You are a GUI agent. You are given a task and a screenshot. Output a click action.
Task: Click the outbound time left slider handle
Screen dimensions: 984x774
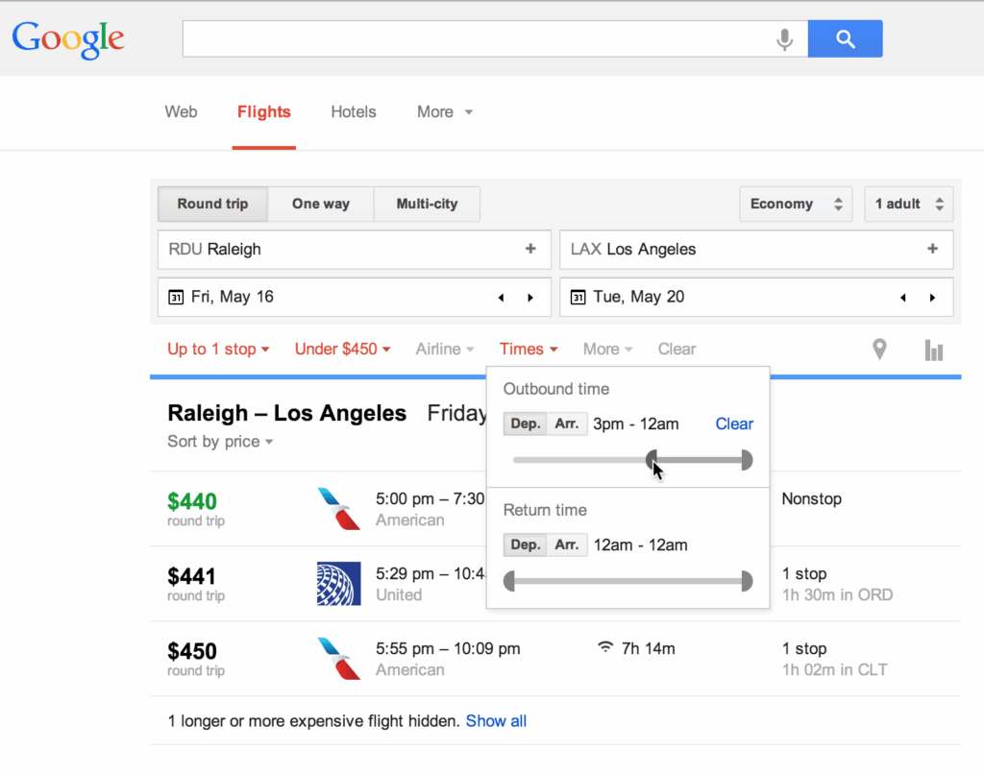click(652, 460)
